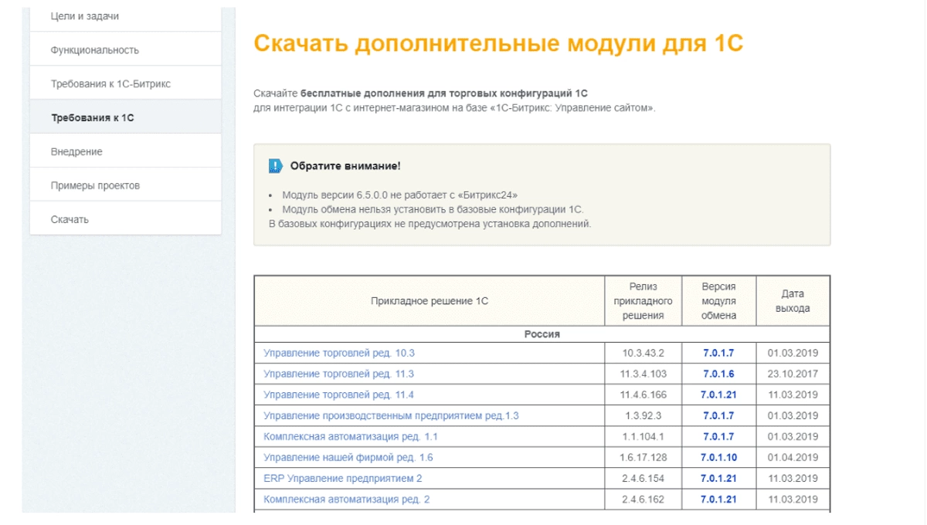
Task: Open Комплексная автоматизация ред. 2 link
Action: click(347, 499)
